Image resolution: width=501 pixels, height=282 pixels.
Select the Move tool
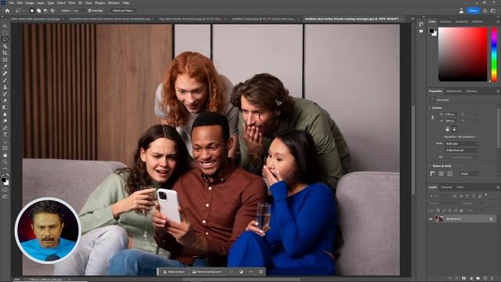point(5,26)
